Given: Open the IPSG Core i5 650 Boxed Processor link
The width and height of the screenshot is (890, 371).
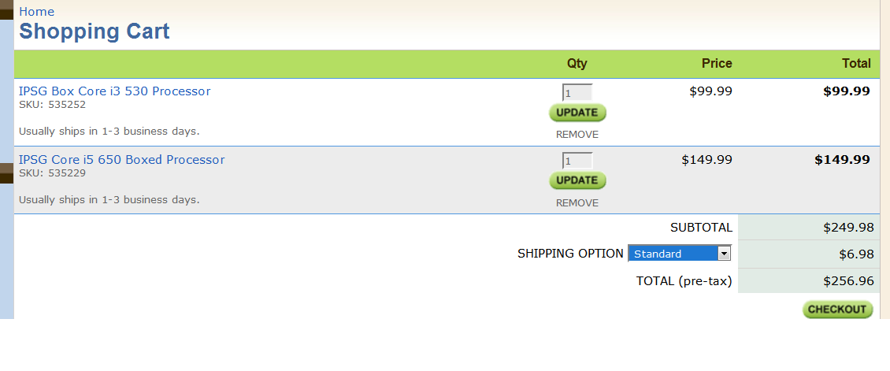Looking at the screenshot, I should click(121, 159).
